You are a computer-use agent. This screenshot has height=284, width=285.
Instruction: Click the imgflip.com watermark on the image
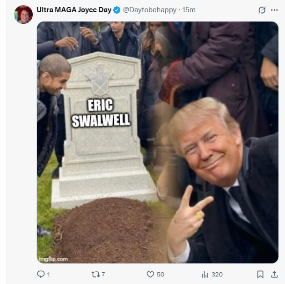[54, 259]
